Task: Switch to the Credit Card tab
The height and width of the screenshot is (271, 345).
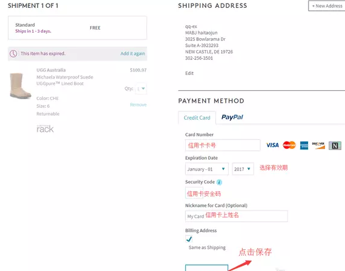Action: [x=197, y=118]
